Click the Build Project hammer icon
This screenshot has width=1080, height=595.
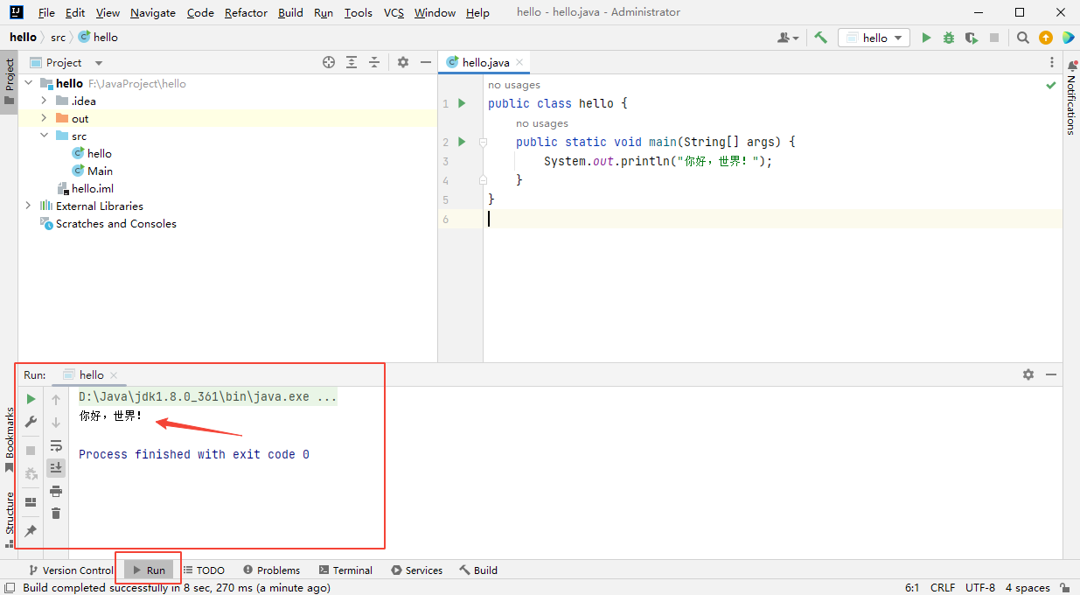(x=820, y=38)
